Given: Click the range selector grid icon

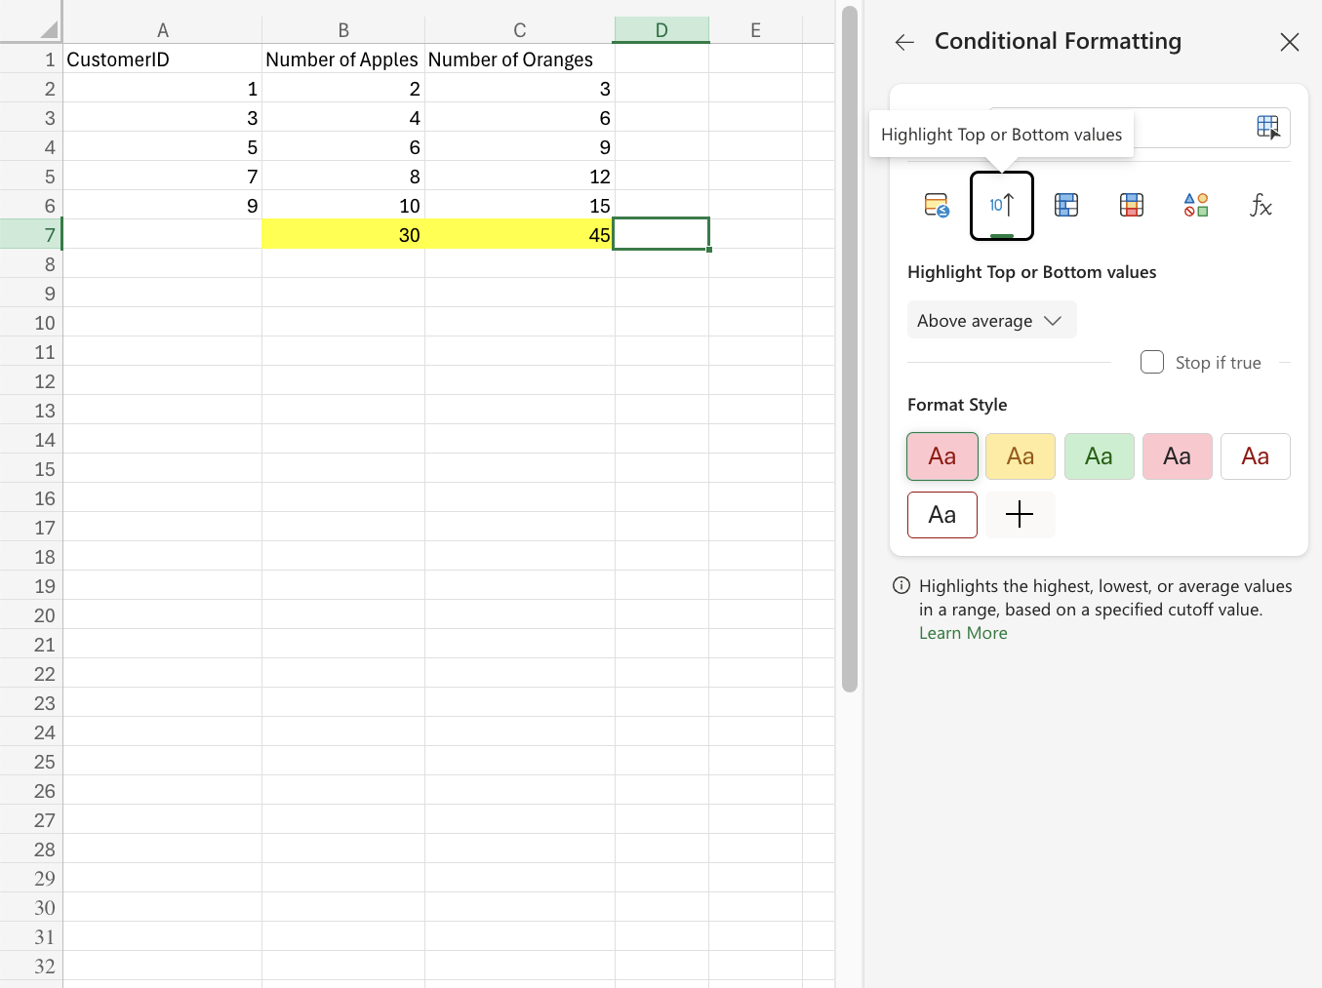Looking at the screenshot, I should point(1267,127).
